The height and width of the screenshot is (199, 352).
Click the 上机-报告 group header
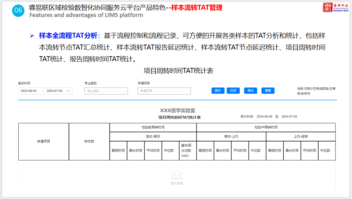tap(300, 136)
